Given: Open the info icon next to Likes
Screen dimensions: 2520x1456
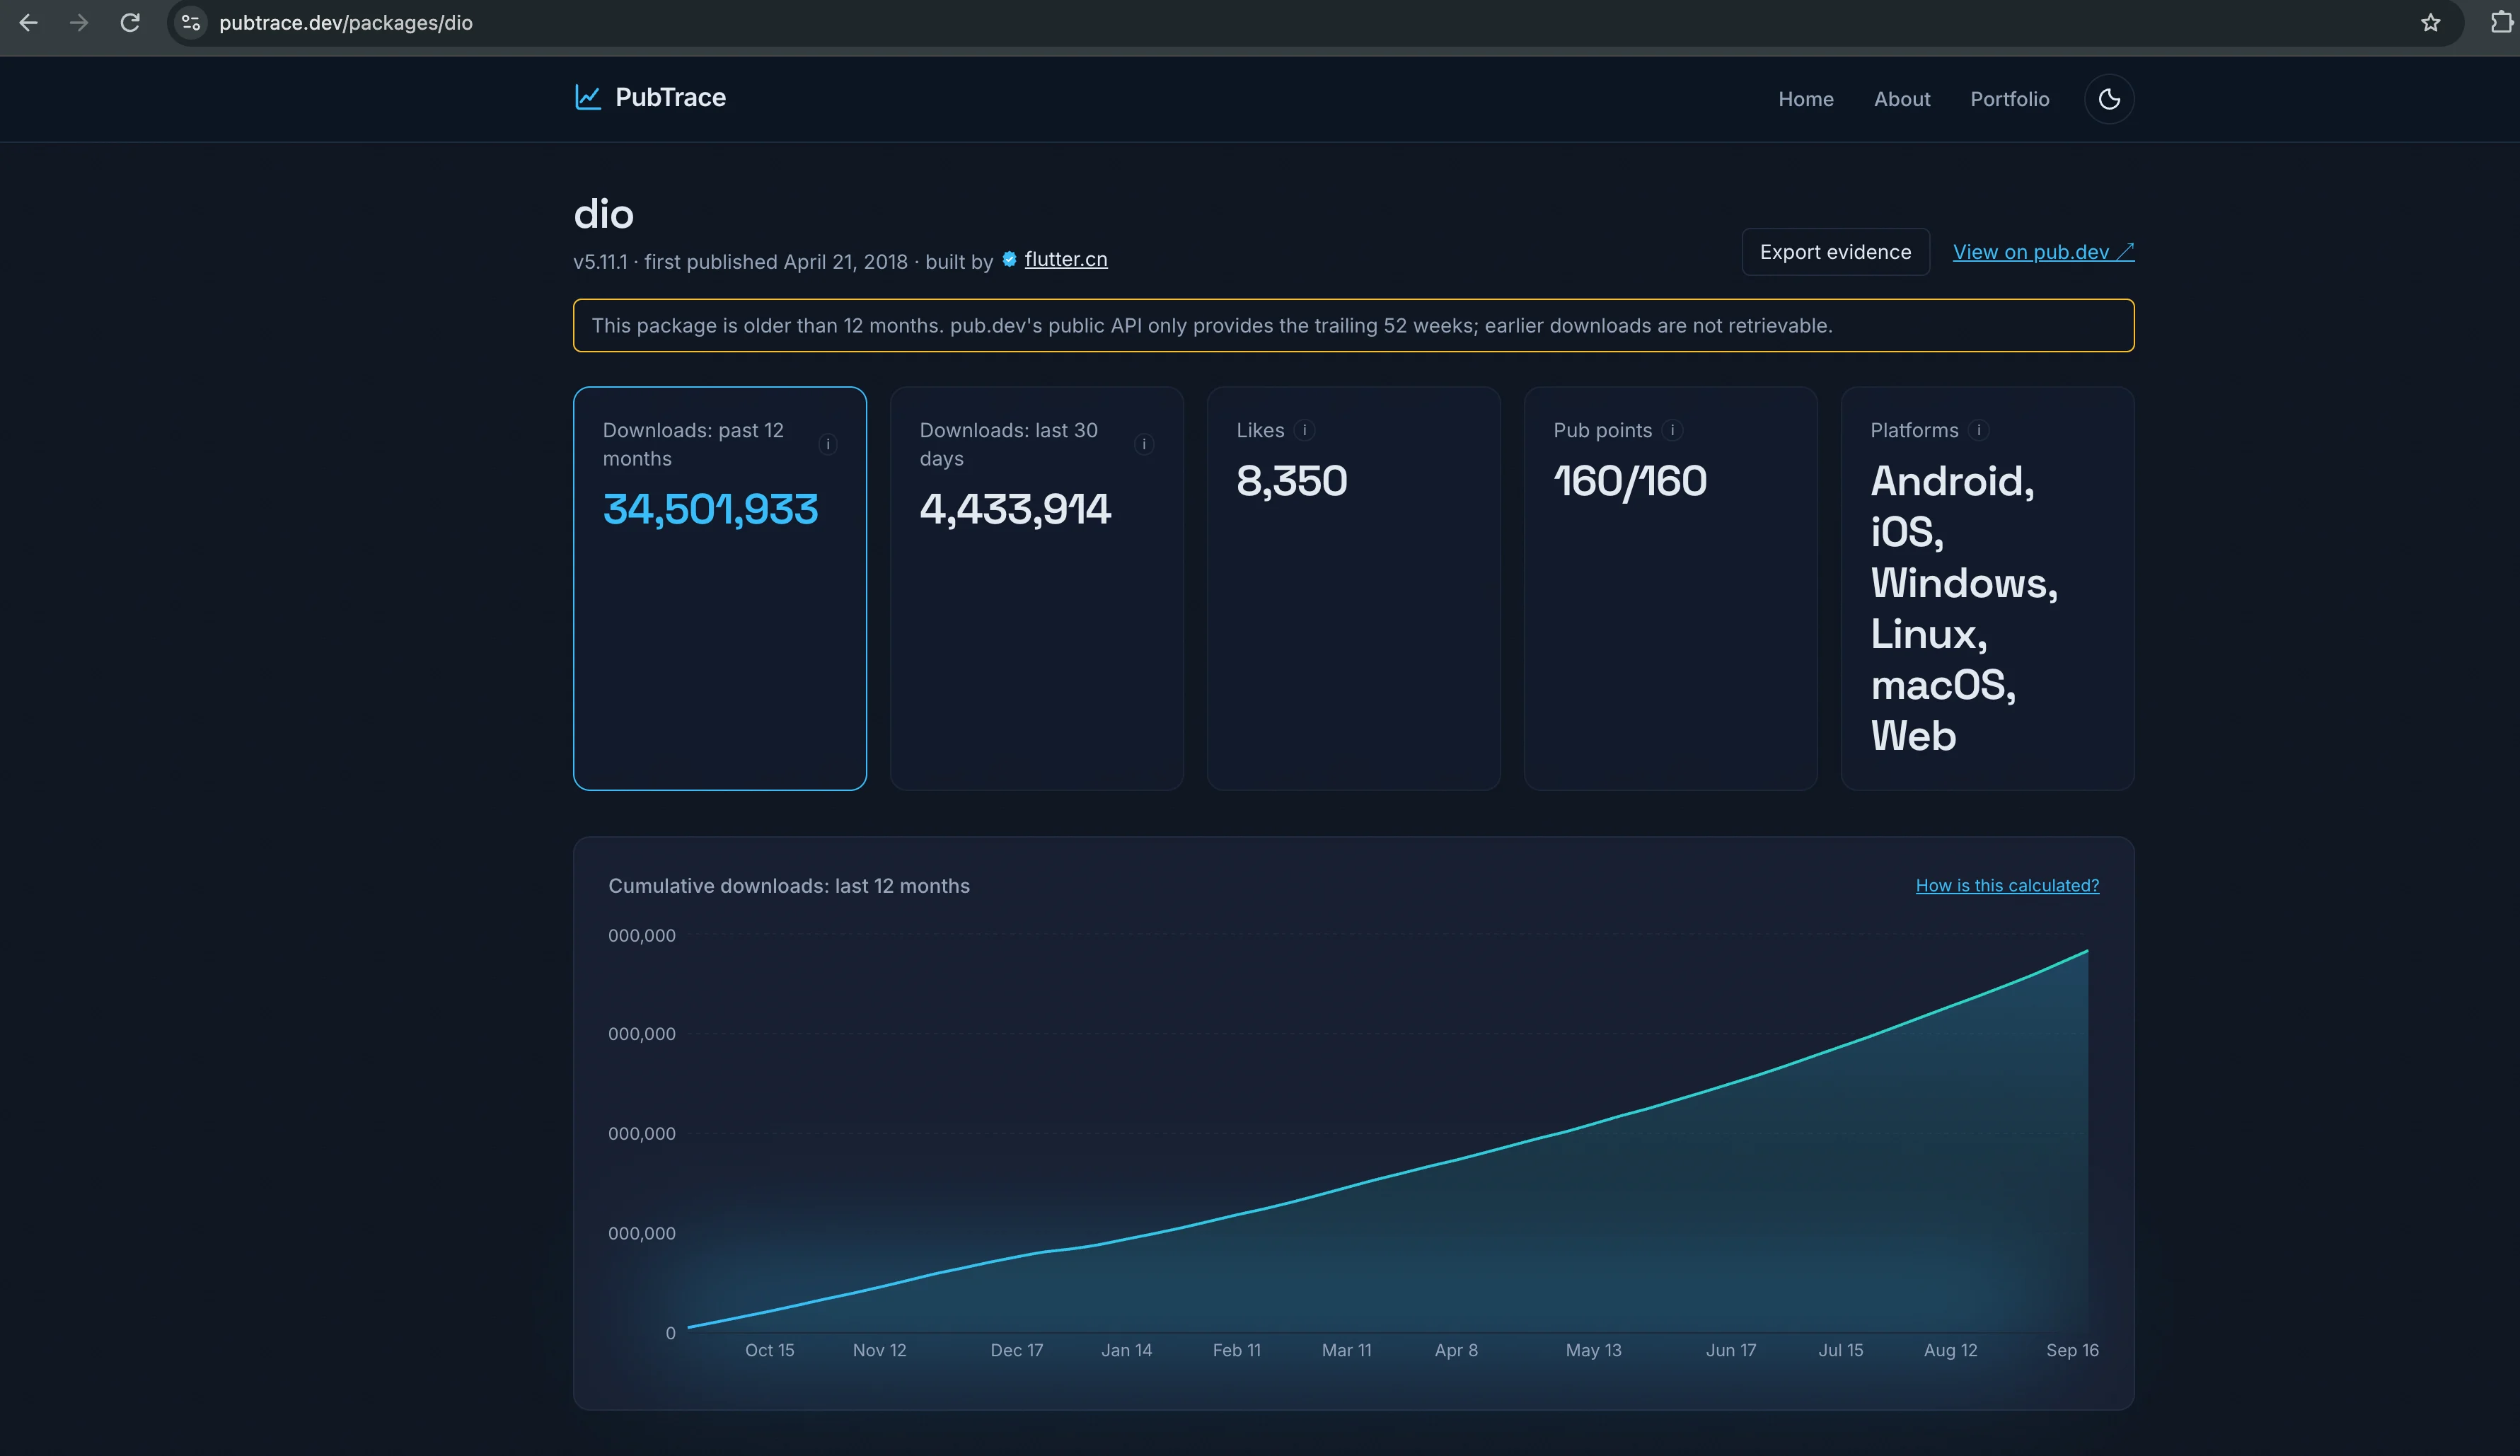Looking at the screenshot, I should 1304,430.
